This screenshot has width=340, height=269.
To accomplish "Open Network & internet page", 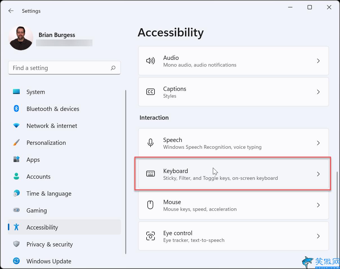I will (x=64, y=126).
